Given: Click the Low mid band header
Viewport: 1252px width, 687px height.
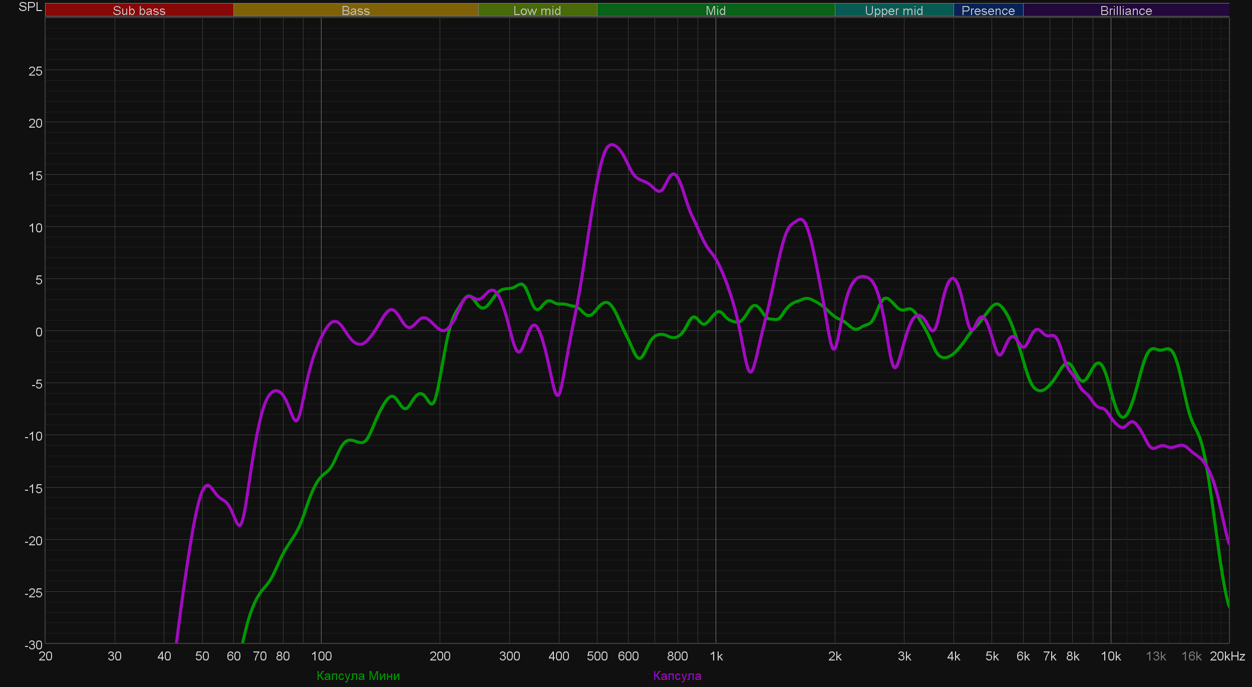Looking at the screenshot, I should click(x=537, y=11).
